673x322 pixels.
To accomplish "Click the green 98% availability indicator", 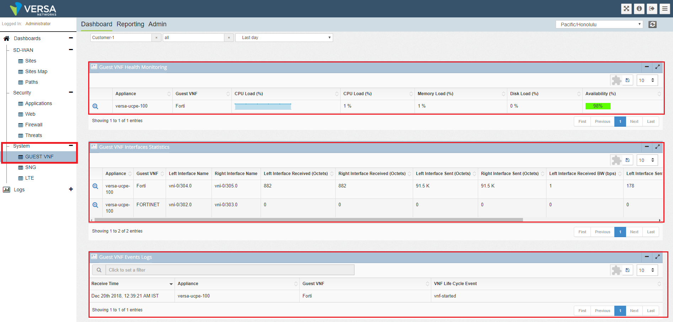I will click(x=598, y=106).
